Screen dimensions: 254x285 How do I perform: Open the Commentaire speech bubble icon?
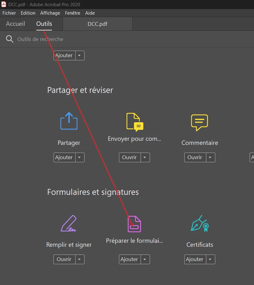point(199,122)
